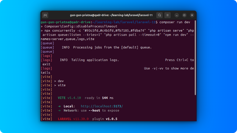Click 'Press Ctrl+C to' text
Image resolution: width=237 pixels, height=133 pixels.
pos(179,60)
